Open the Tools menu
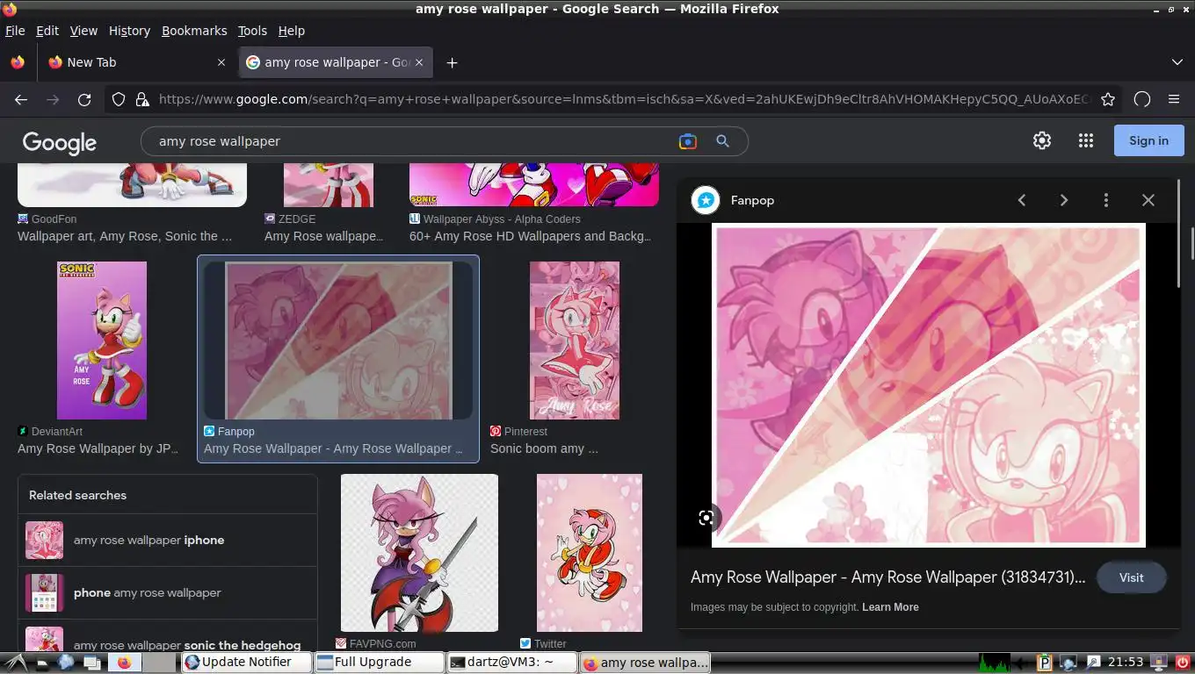 point(252,31)
